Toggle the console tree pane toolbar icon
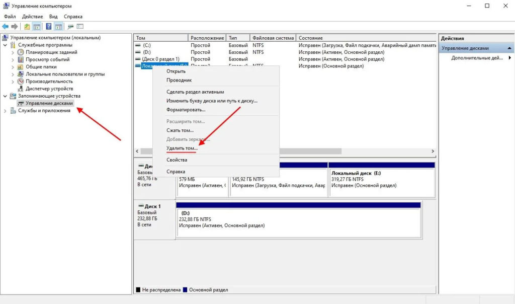 point(37,27)
